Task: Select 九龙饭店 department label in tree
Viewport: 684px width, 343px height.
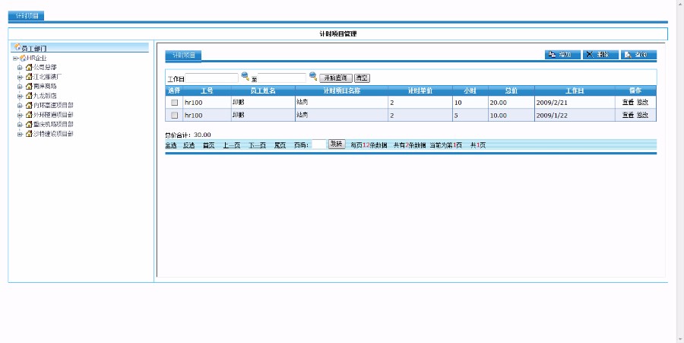Action: click(x=45, y=96)
